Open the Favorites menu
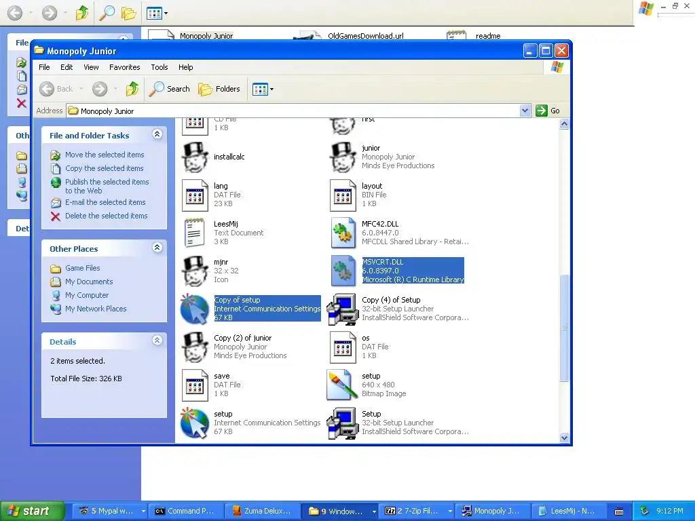The height and width of the screenshot is (521, 695). 125,67
